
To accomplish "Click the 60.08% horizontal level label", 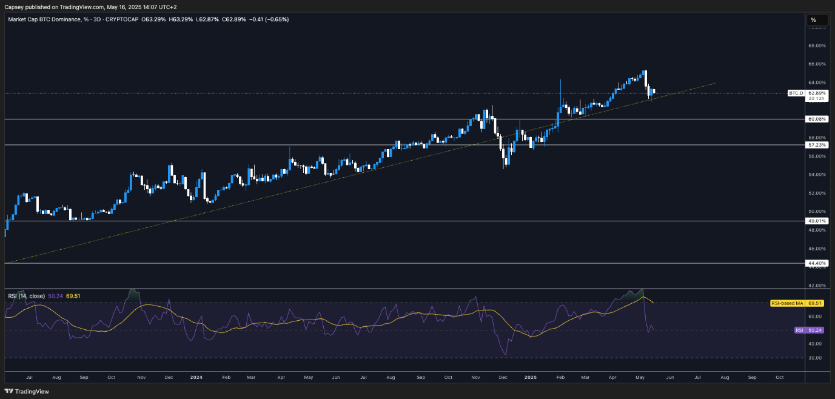I will coord(817,119).
